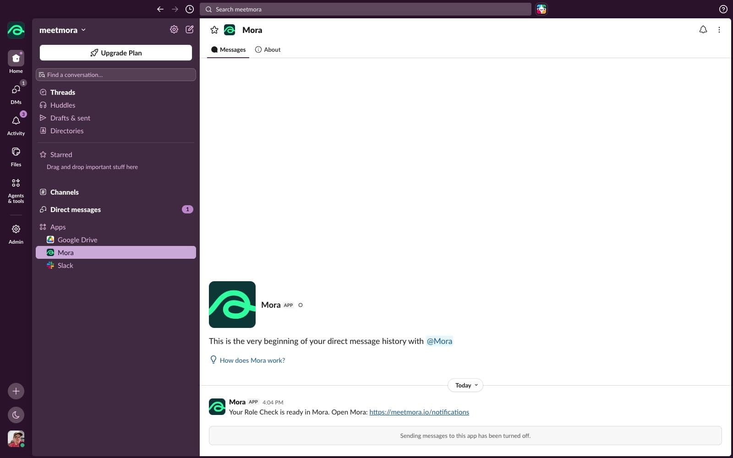The image size is (733, 458).
Task: Open the Home view in the sidebar
Action: pos(16,62)
